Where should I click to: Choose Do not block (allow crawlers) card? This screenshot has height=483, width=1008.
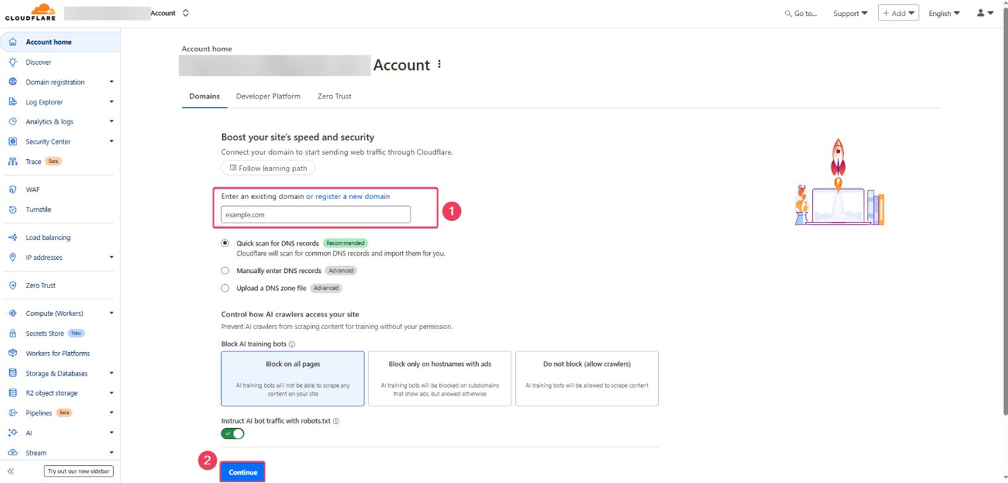click(587, 379)
